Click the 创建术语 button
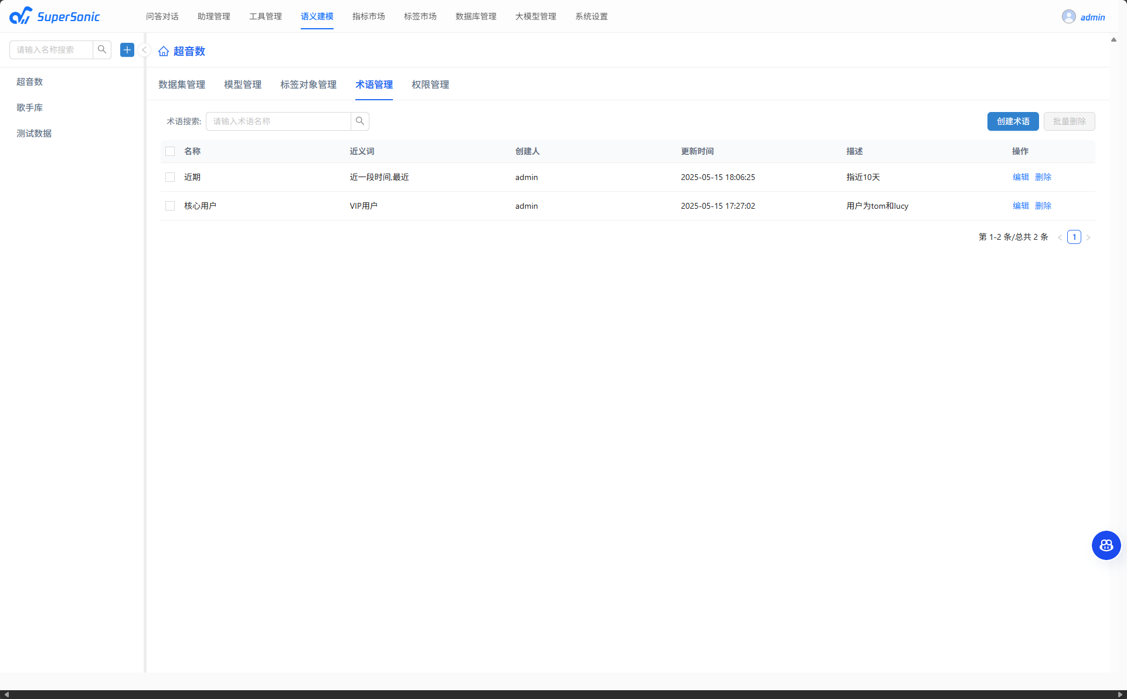Screen dimensions: 1127x699 pos(1013,121)
